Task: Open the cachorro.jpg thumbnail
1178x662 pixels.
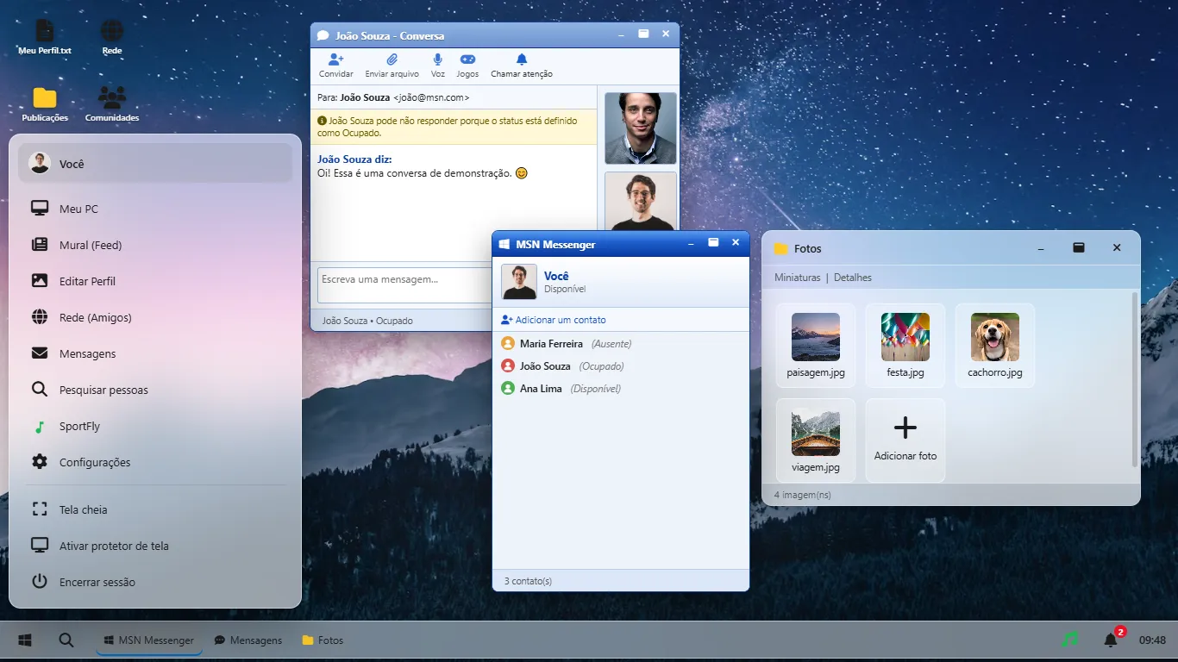Action: pos(995,345)
